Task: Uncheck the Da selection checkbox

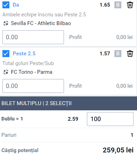Action: tap(6, 5)
